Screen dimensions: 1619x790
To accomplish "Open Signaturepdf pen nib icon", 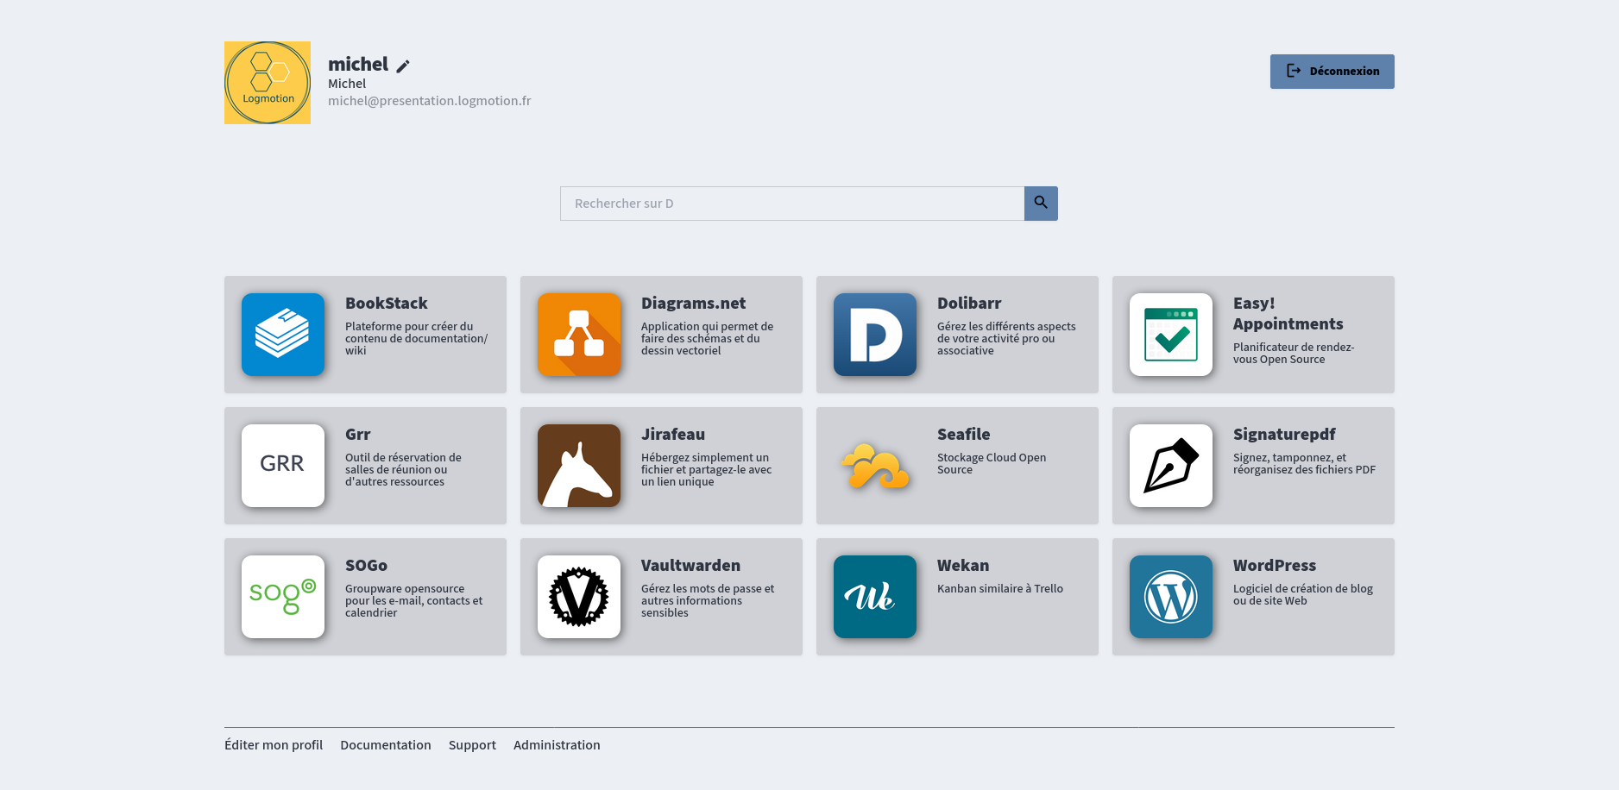I will [x=1171, y=466].
